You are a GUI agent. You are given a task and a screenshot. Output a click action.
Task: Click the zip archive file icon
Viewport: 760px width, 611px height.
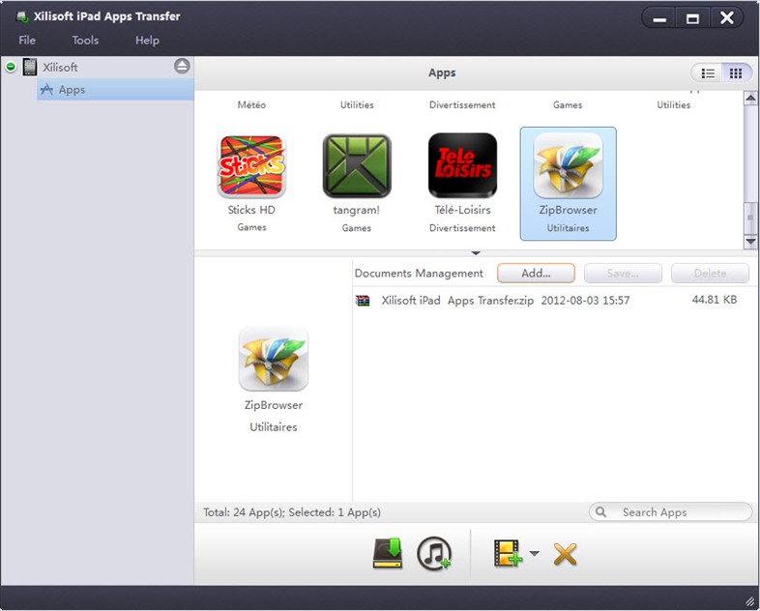pos(363,301)
